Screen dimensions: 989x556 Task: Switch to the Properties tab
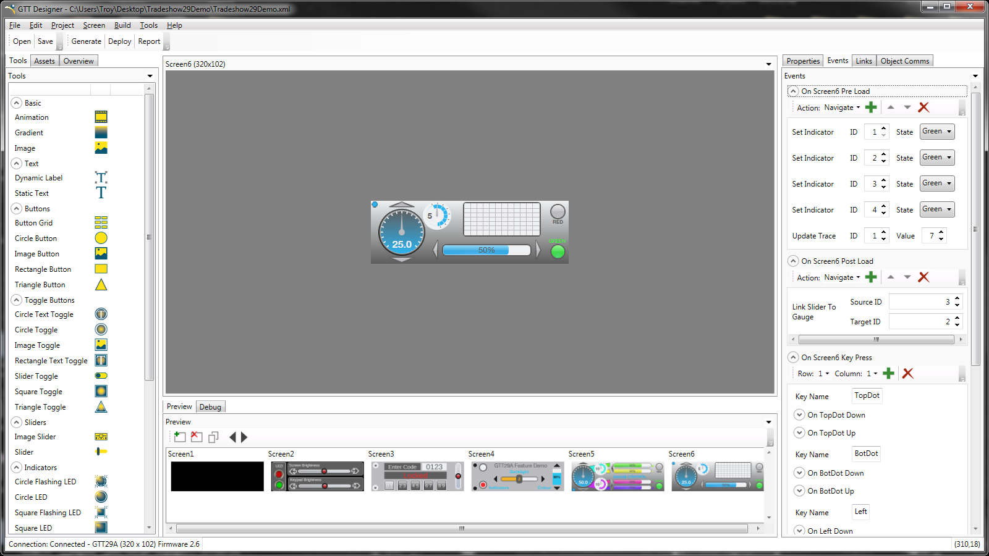803,61
